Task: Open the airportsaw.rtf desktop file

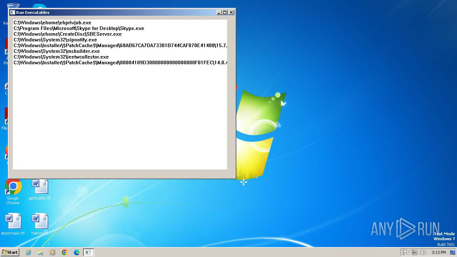Action: (13, 224)
